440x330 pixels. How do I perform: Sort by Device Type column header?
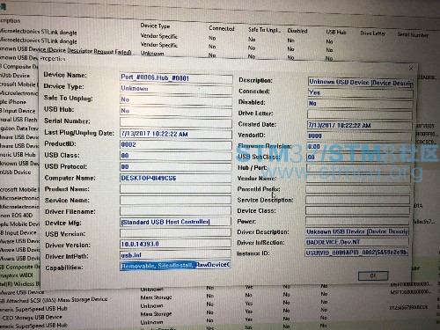155,26
